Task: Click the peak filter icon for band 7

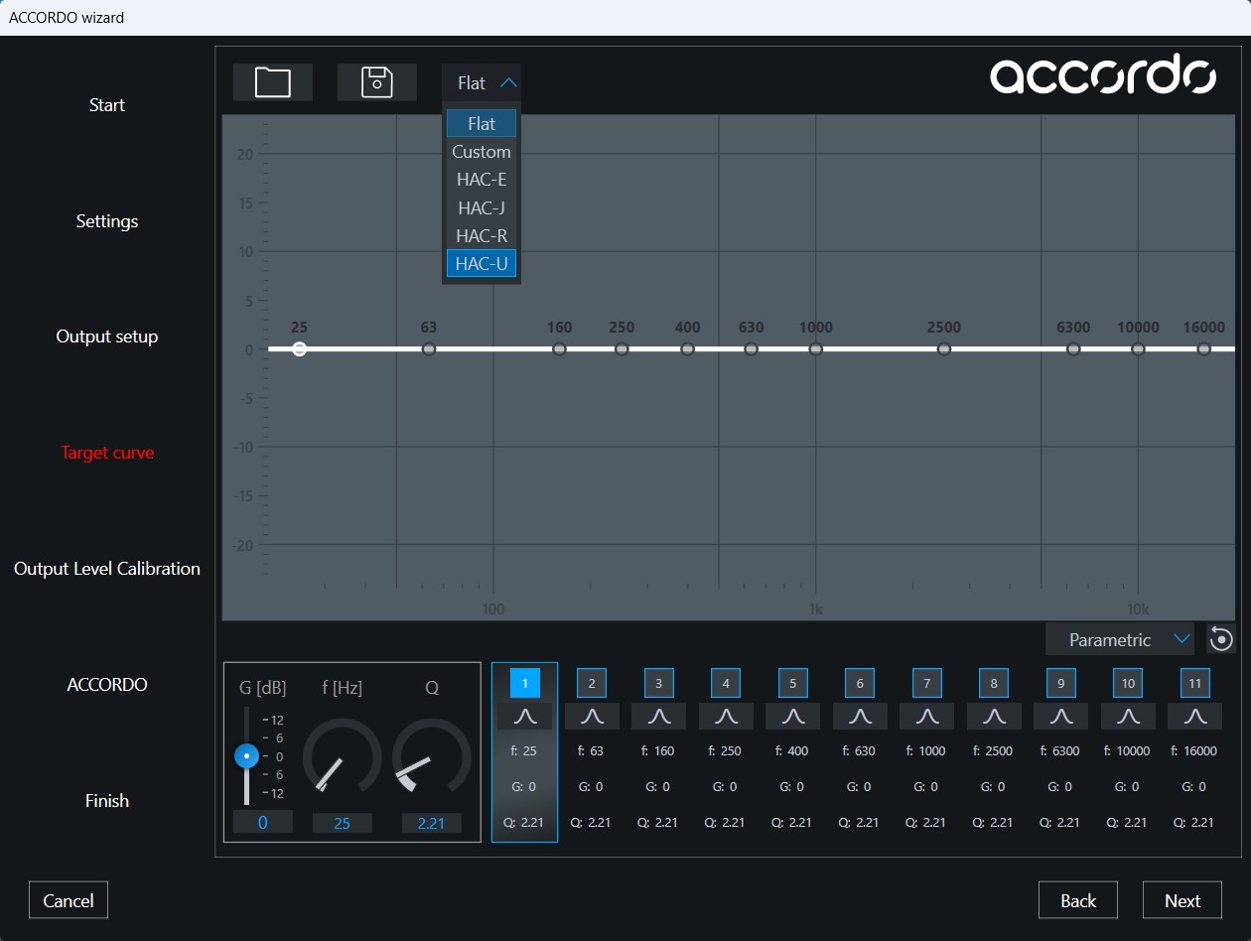Action: 927,717
